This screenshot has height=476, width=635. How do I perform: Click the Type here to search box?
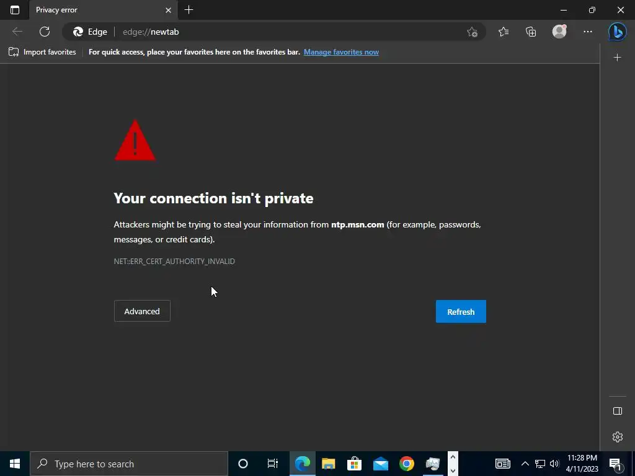click(x=129, y=464)
